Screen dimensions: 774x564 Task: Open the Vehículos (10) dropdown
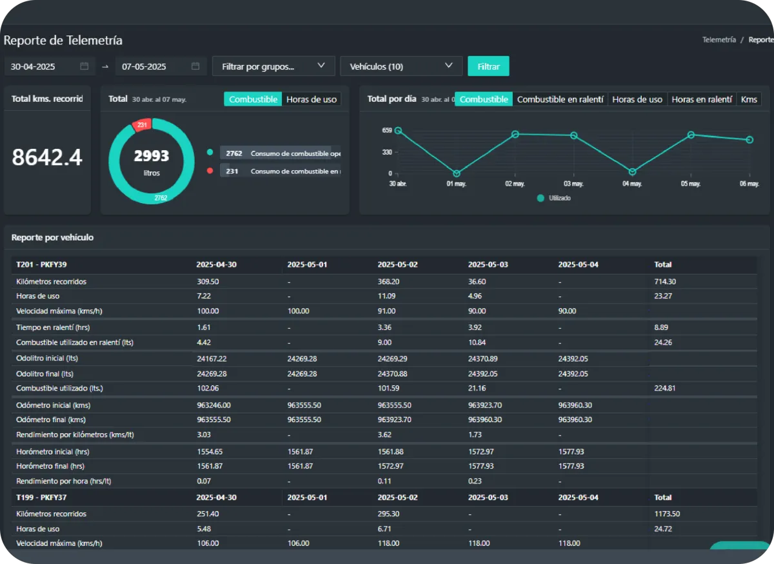pos(401,66)
